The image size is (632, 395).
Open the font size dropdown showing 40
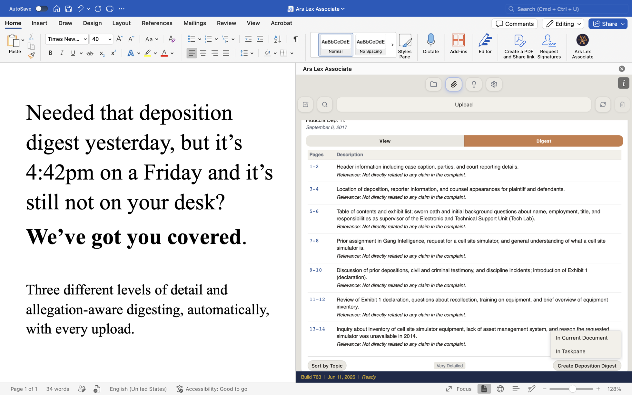[110, 39]
